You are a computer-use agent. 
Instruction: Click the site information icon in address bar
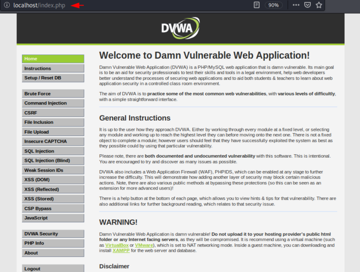click(7, 5)
